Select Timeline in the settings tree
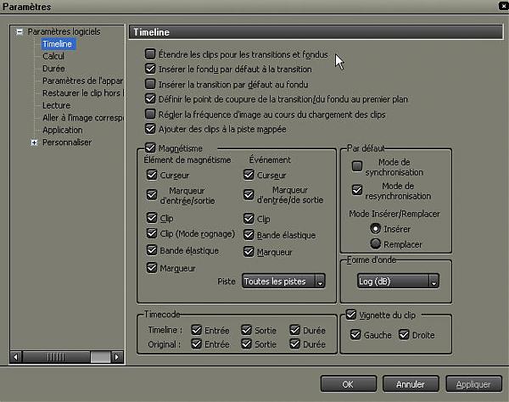 tap(57, 44)
